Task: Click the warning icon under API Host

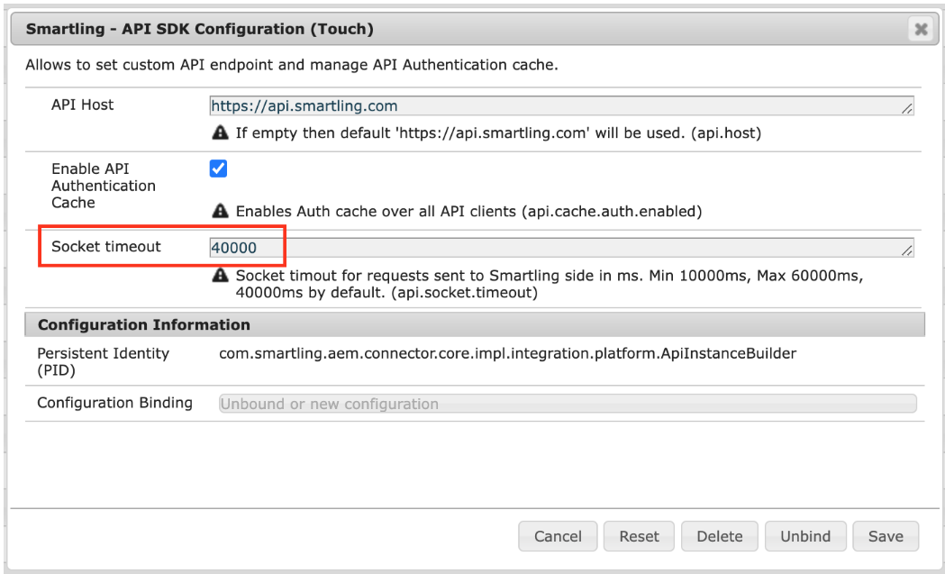Action: 220,132
